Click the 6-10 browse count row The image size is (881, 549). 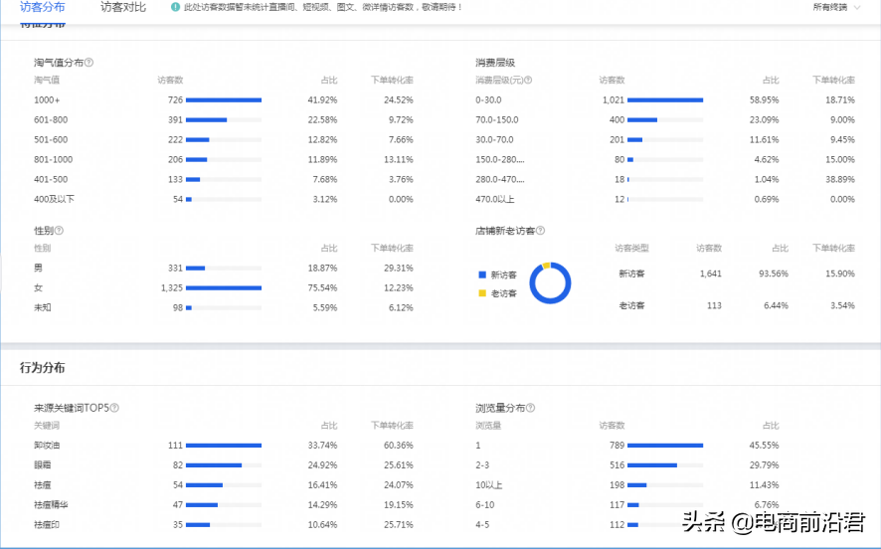pyautogui.click(x=627, y=504)
